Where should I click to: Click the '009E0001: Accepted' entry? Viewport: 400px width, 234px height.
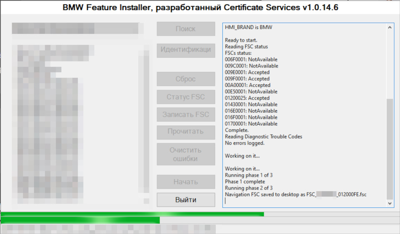[247, 72]
